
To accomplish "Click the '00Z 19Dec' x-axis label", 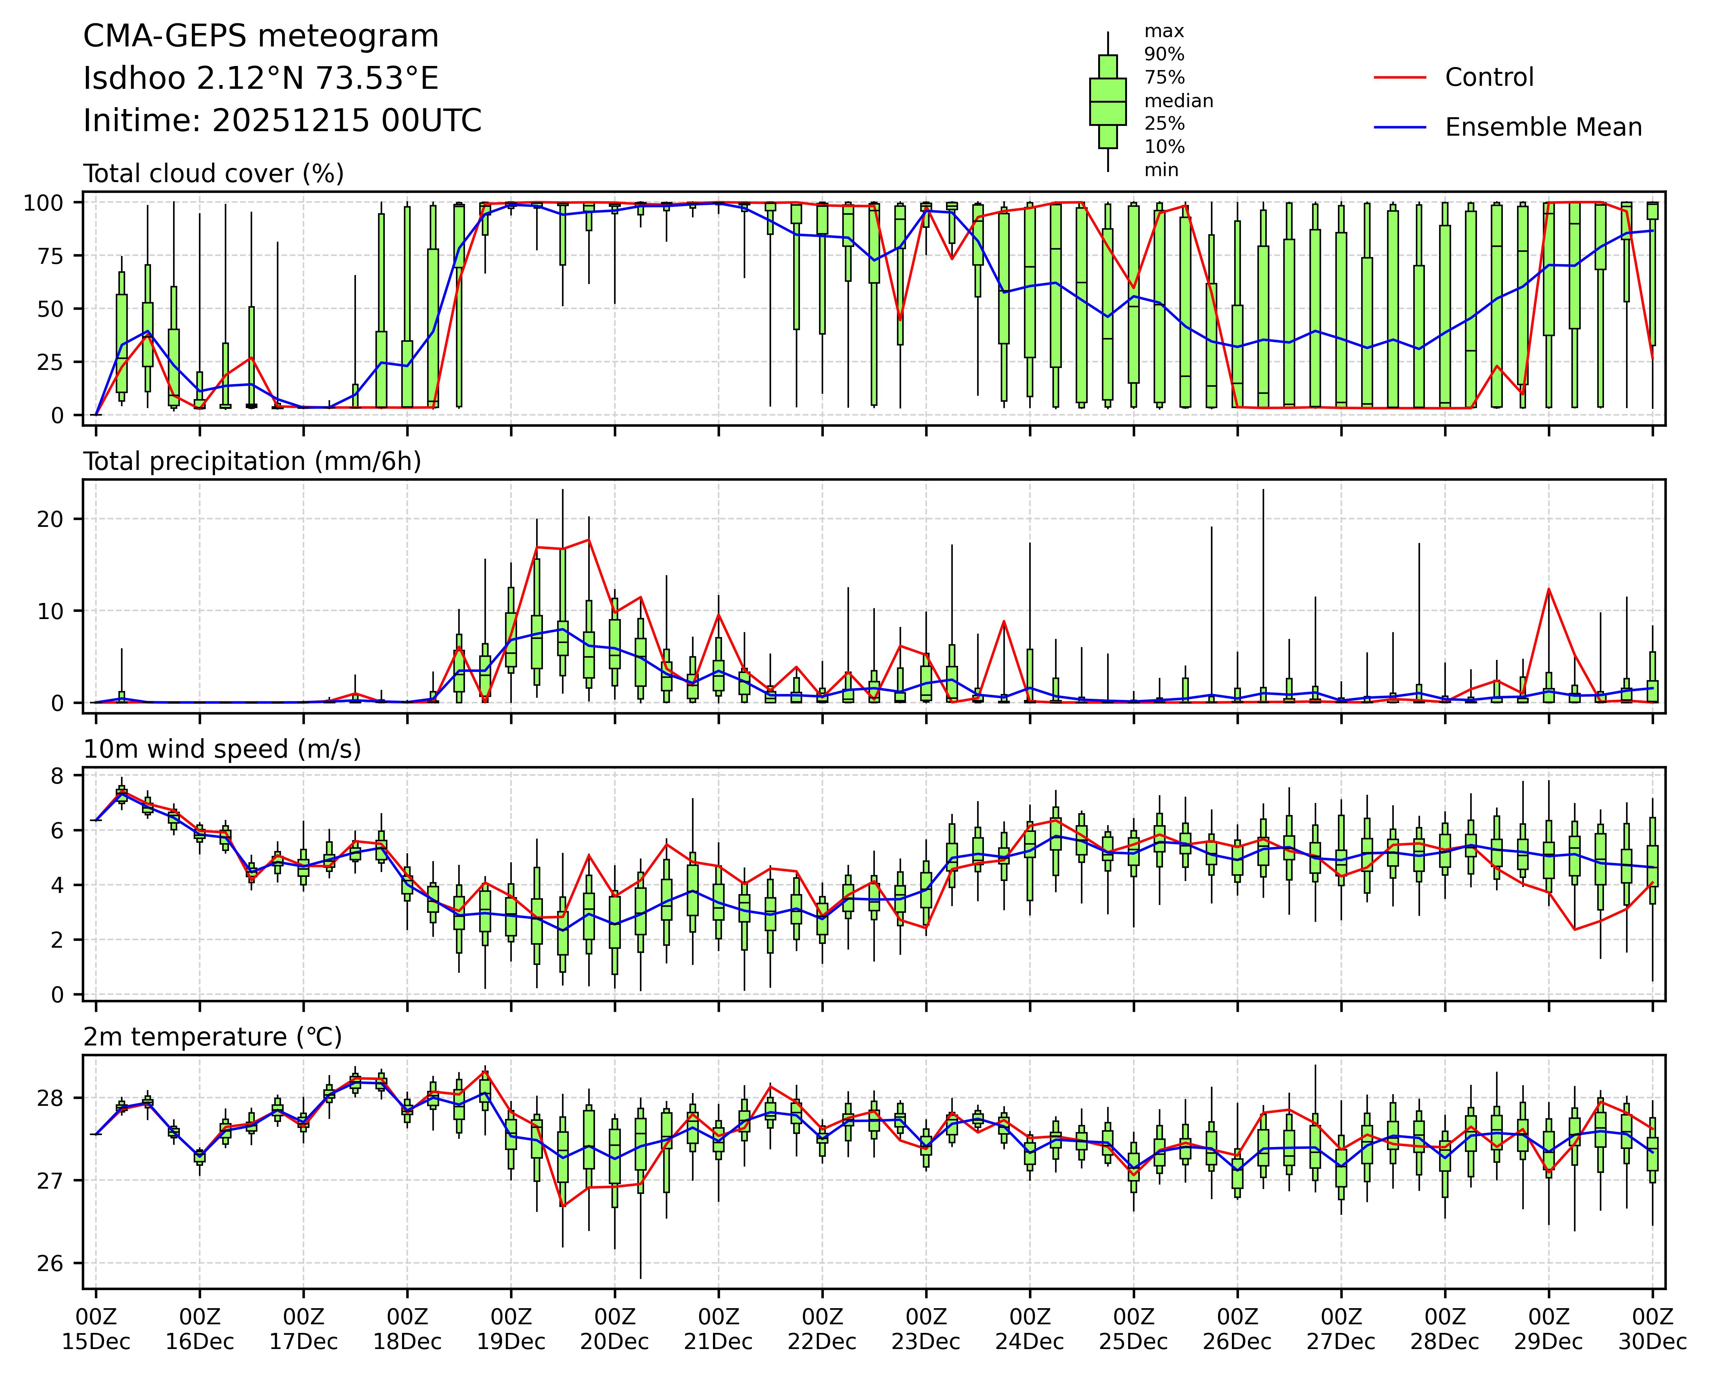I will pyautogui.click(x=511, y=1329).
